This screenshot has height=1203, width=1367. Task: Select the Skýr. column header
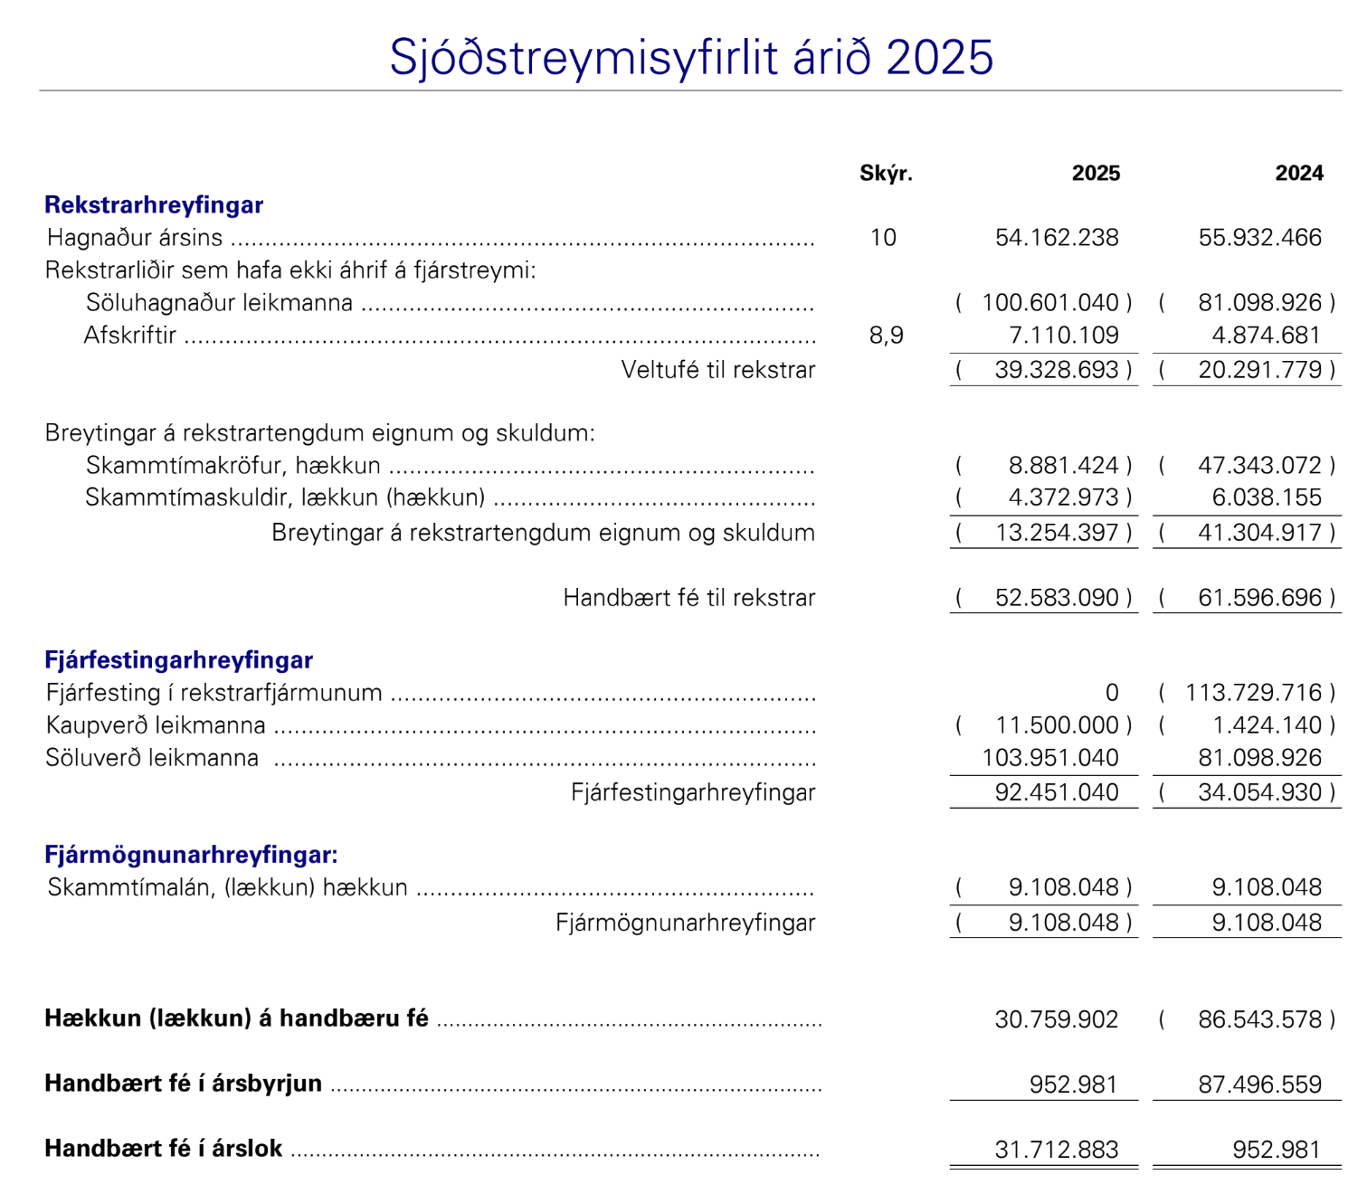coord(886,174)
